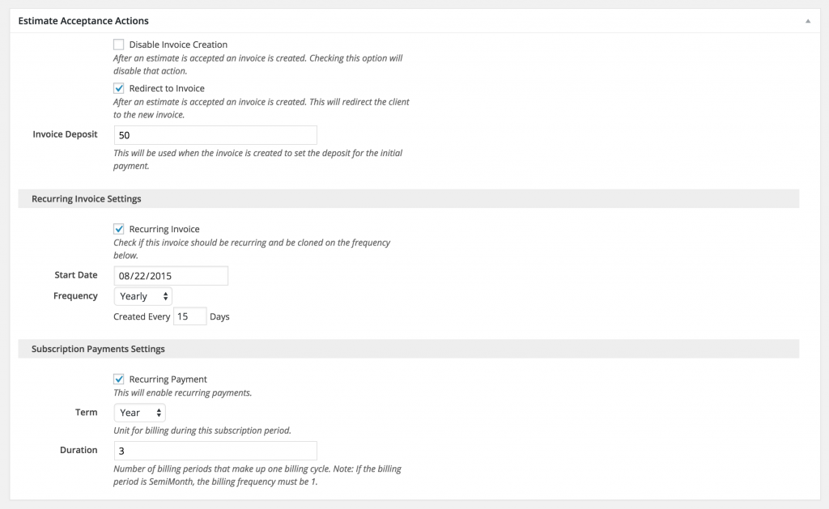Click the stepper arrows on the Yearly selector

pyautogui.click(x=165, y=296)
